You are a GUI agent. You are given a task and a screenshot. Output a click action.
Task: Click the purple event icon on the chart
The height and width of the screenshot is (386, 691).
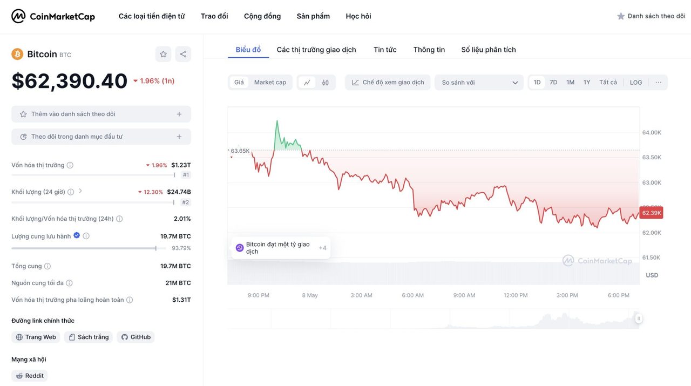point(240,248)
